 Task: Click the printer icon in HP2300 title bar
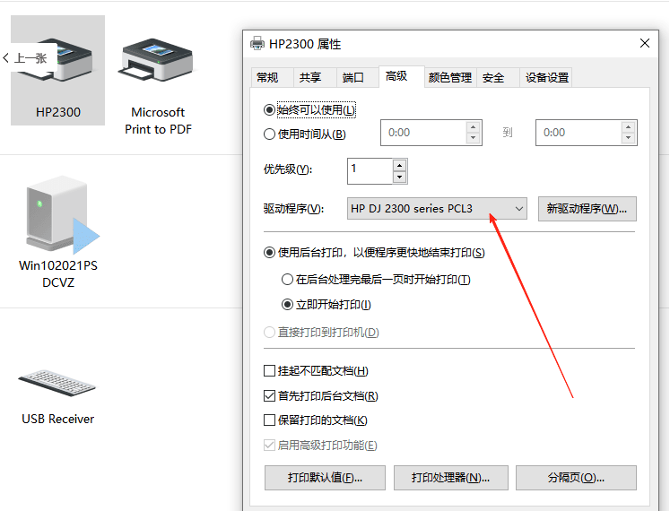tap(257, 44)
